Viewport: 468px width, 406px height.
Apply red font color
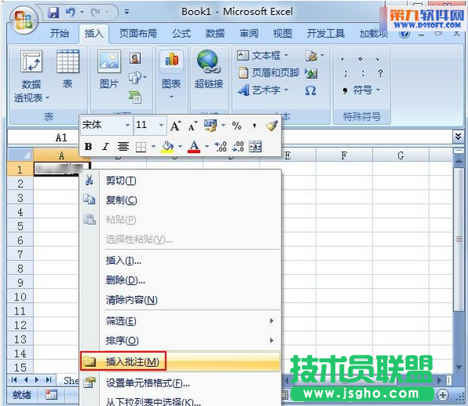pos(194,147)
